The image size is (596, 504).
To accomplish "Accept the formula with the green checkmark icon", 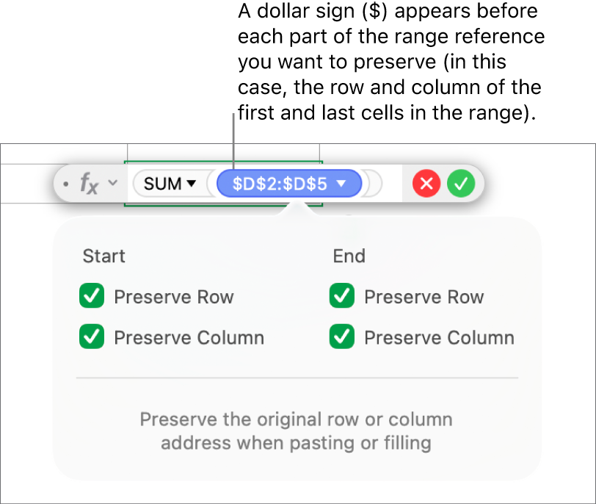I will point(461,184).
